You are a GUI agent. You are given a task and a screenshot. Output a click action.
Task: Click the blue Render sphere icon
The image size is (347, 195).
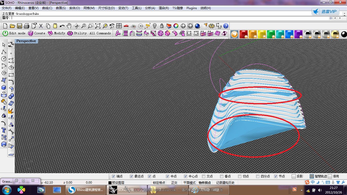pyautogui.click(x=197, y=26)
